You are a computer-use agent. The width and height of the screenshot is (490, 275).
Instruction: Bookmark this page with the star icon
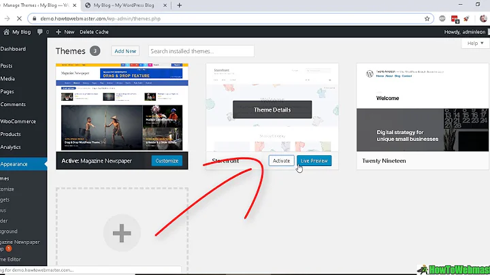(427, 19)
